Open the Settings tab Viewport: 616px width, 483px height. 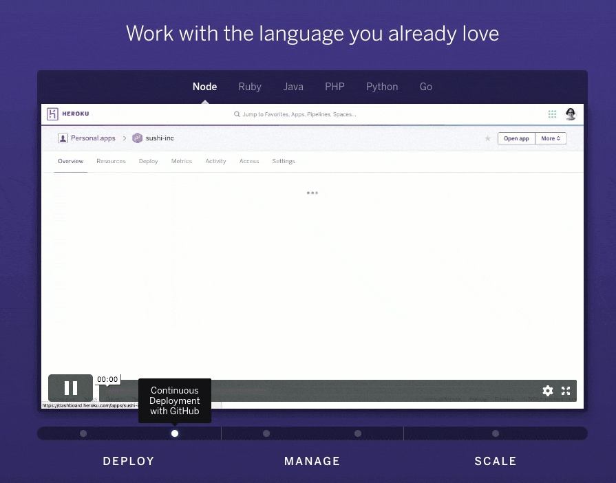coord(284,161)
